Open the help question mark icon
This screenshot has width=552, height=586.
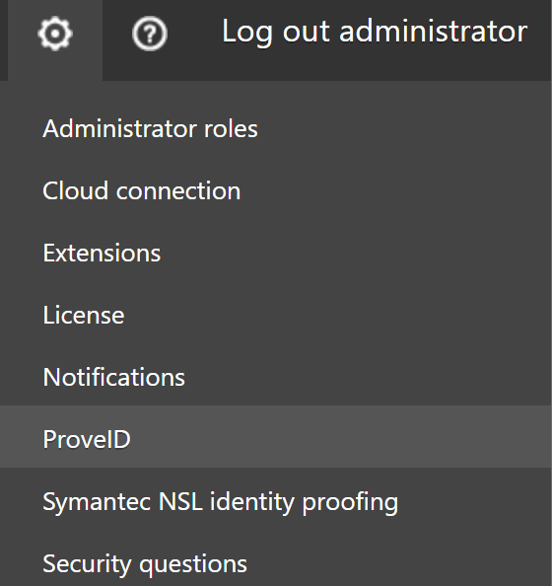(x=150, y=34)
